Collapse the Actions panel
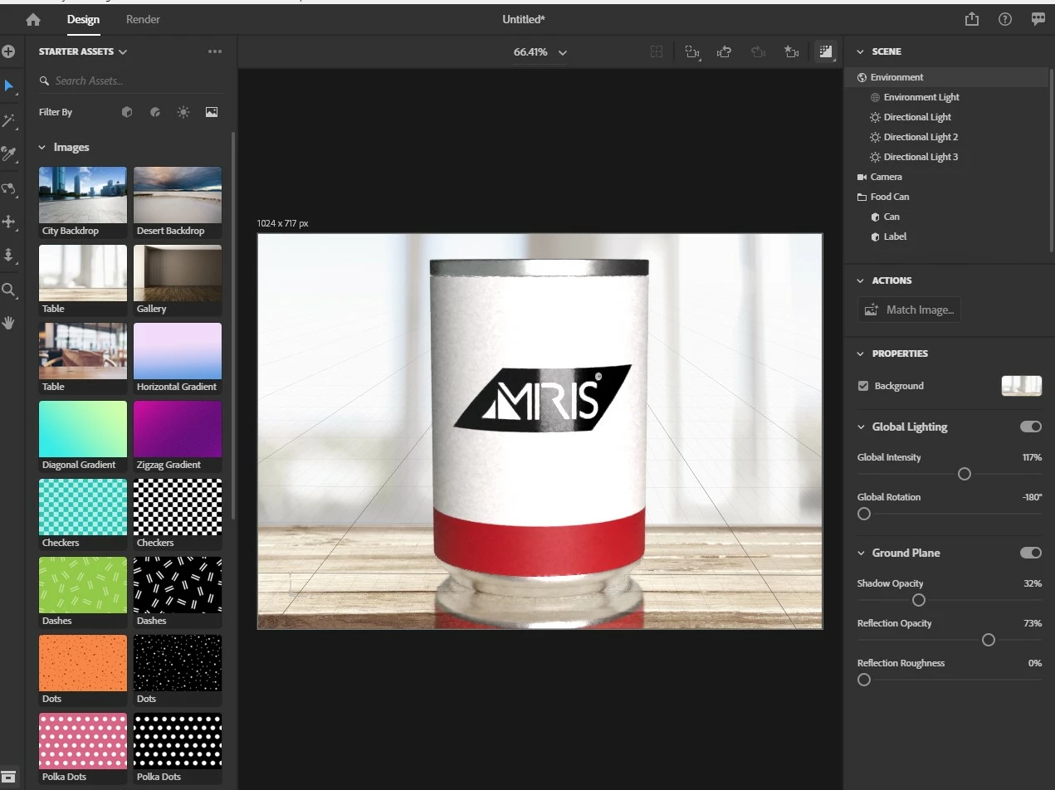Screen dimensions: 1055x790 (x=861, y=280)
